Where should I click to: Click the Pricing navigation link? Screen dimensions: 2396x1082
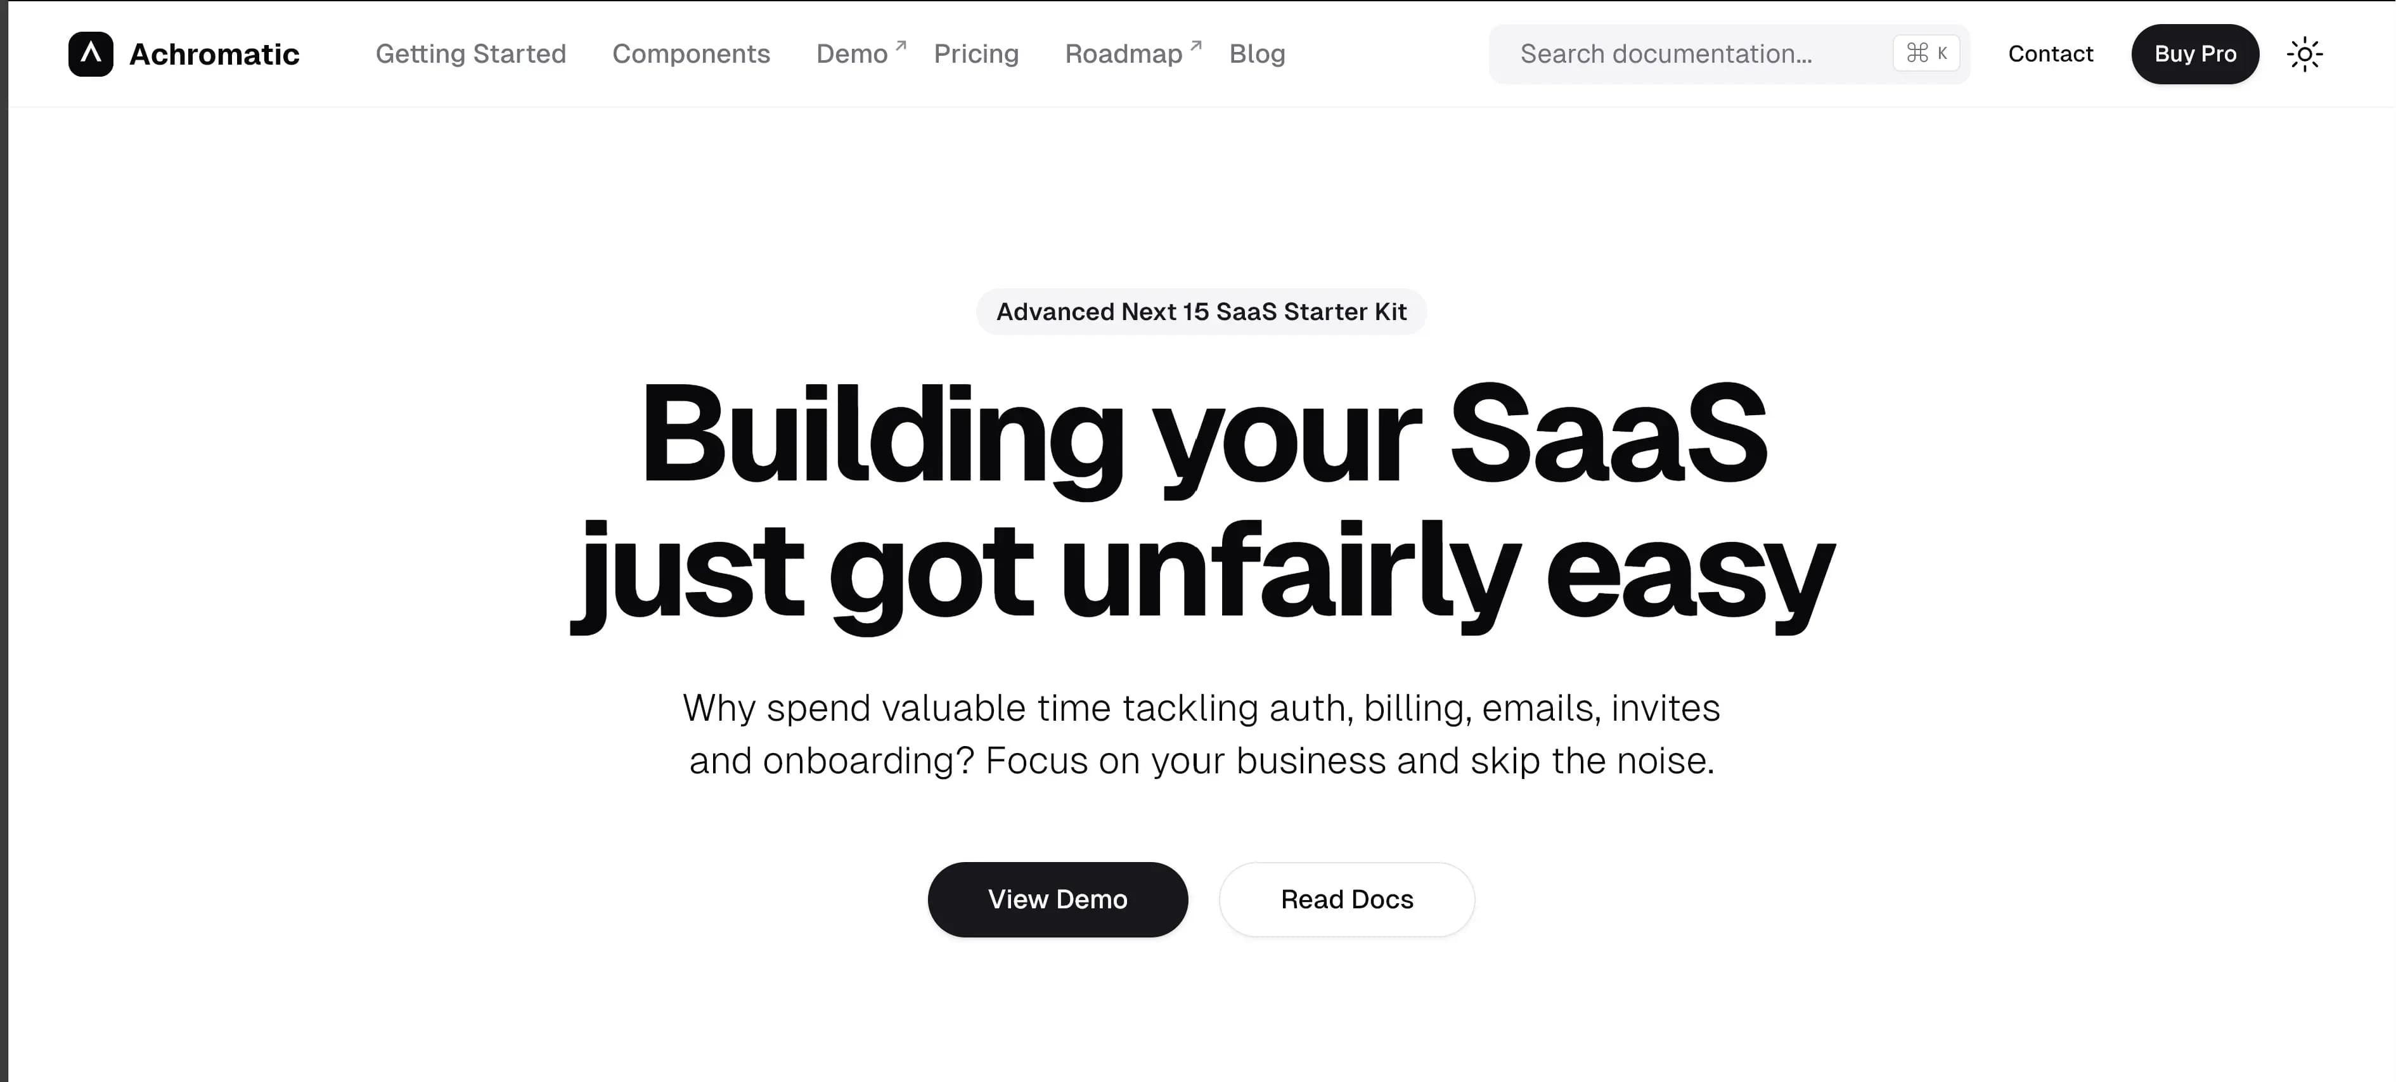pos(976,53)
